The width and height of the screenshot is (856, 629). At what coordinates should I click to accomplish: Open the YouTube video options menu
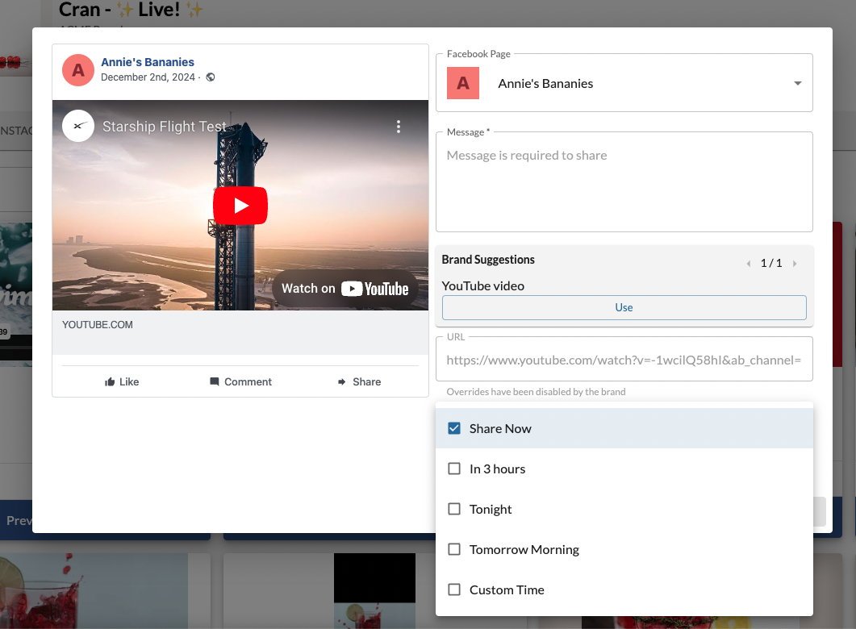point(399,127)
